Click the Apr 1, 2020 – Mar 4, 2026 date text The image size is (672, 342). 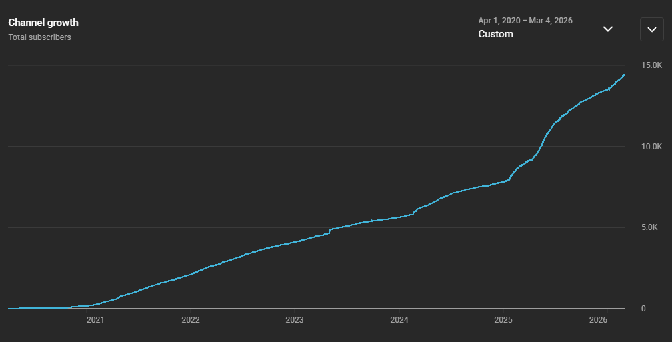[525, 21]
